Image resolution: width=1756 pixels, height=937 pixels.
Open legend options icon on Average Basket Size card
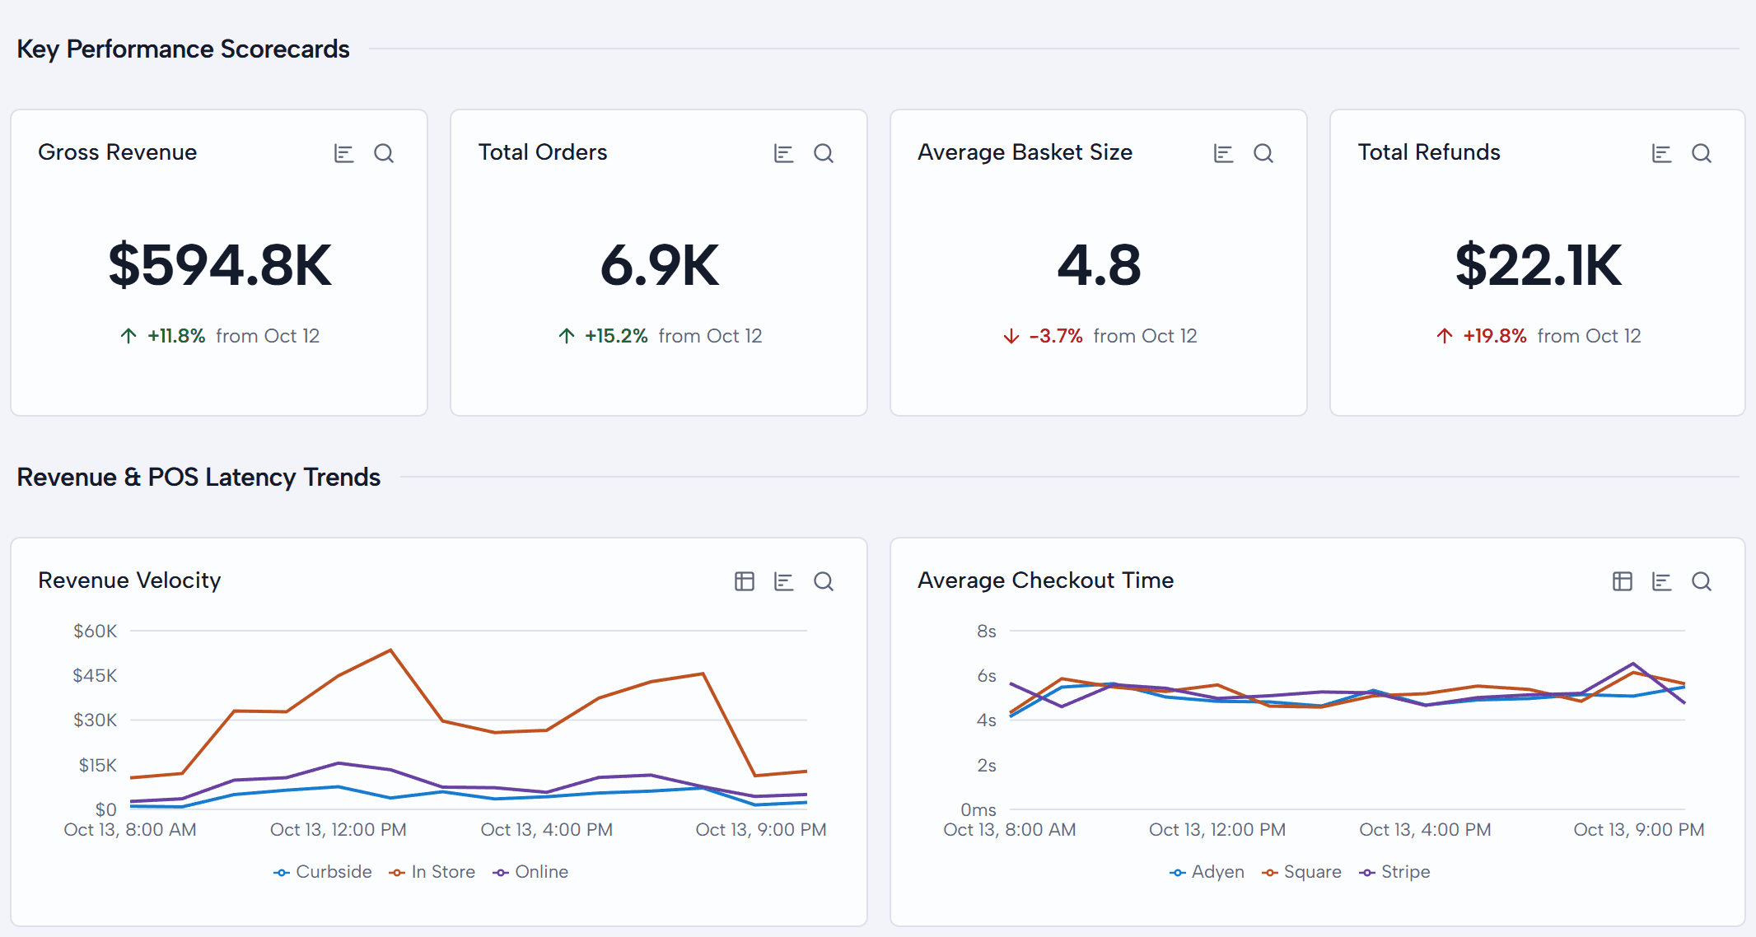pos(1223,153)
